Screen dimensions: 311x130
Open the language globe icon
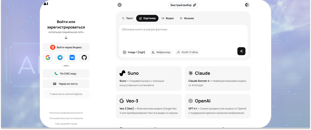coord(119,5)
